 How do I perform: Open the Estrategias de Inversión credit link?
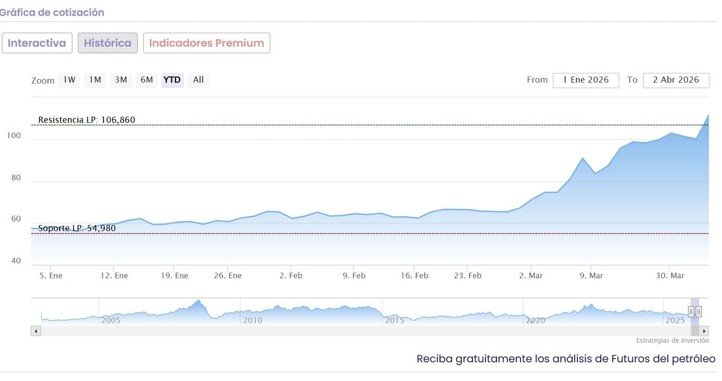coord(672,340)
